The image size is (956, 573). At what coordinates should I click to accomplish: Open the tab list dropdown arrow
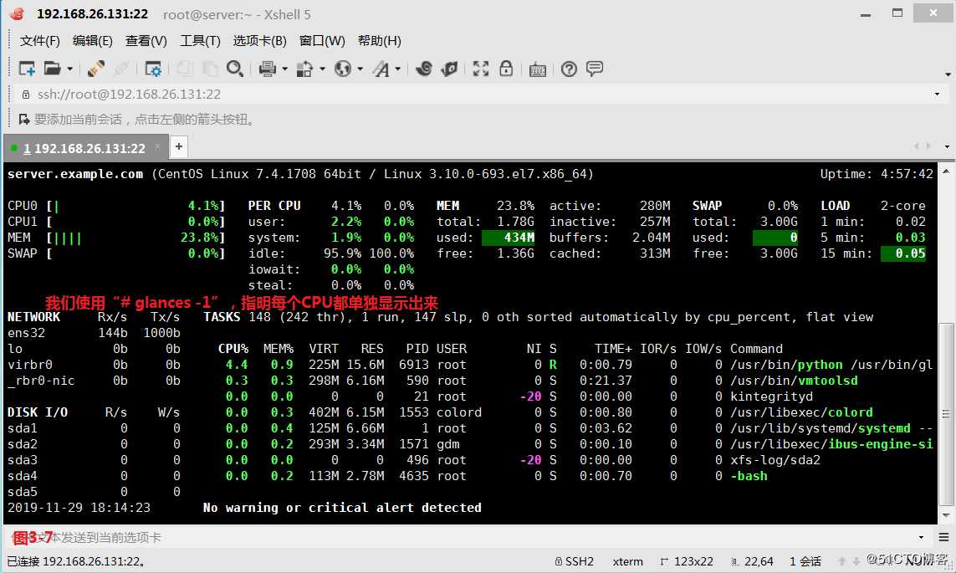click(947, 147)
